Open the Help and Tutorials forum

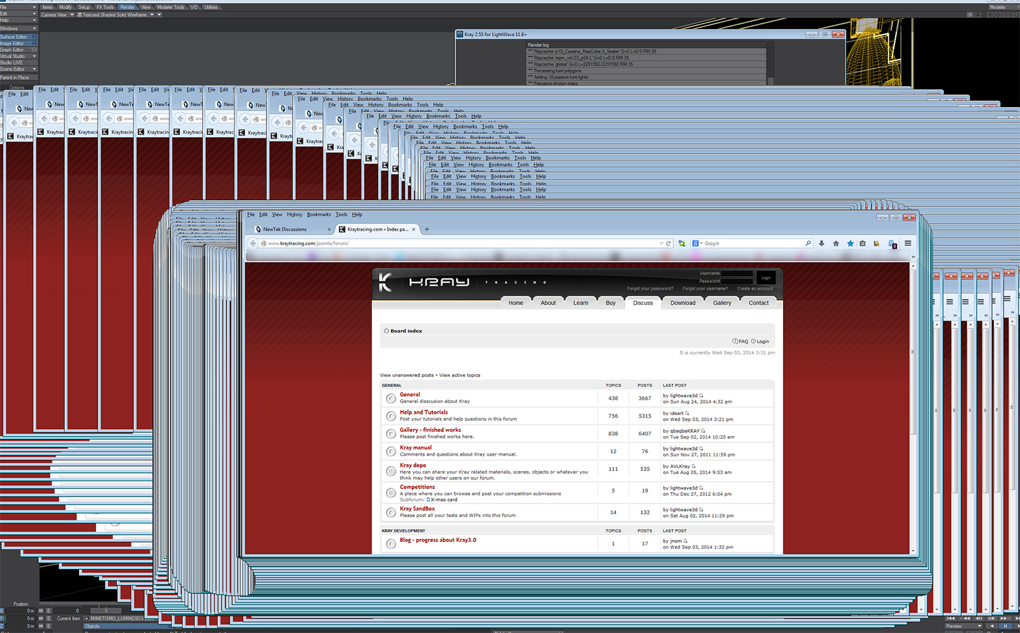coord(424,412)
